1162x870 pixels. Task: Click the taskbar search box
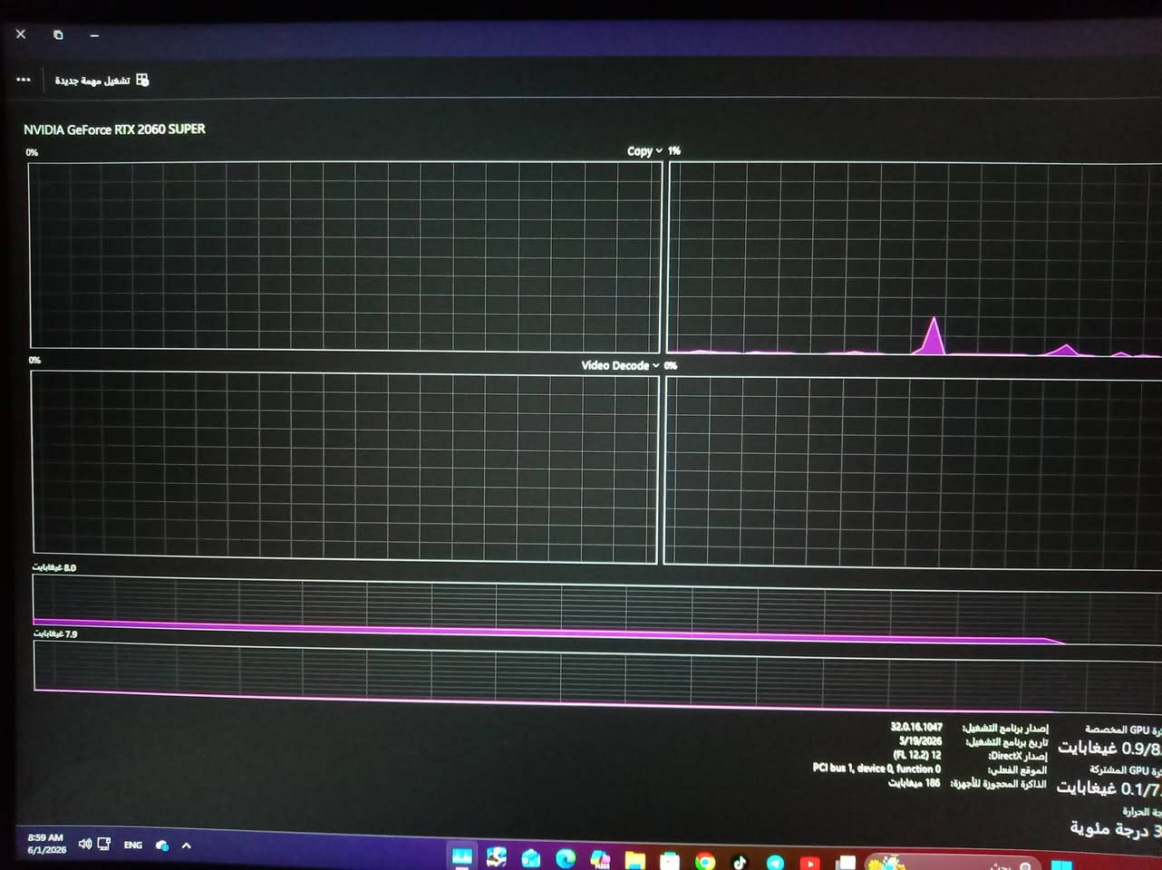(952, 863)
